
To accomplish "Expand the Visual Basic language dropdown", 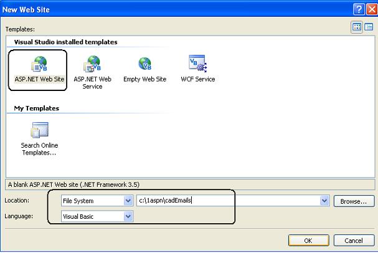I will pos(128,216).
